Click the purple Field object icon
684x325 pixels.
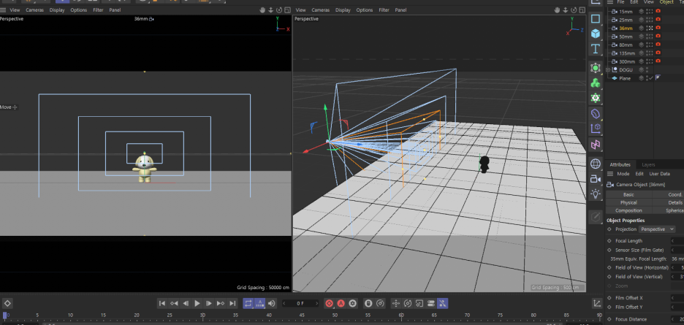tap(596, 114)
